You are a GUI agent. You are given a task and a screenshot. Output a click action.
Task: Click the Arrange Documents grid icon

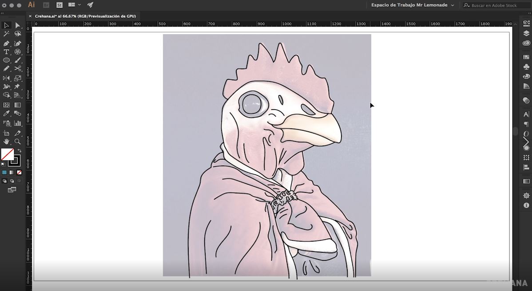[71, 5]
